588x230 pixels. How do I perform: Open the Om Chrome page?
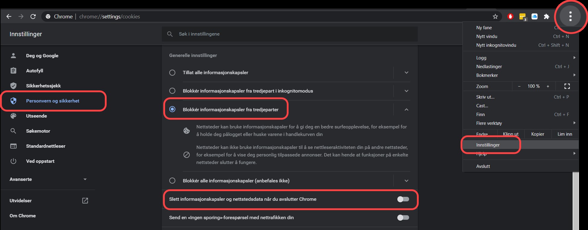click(23, 216)
